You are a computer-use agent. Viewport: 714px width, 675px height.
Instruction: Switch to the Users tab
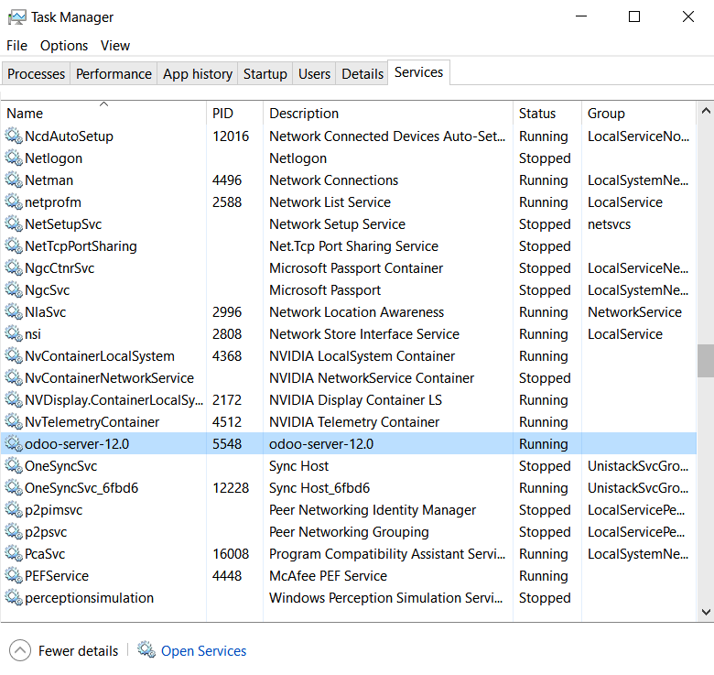point(314,74)
